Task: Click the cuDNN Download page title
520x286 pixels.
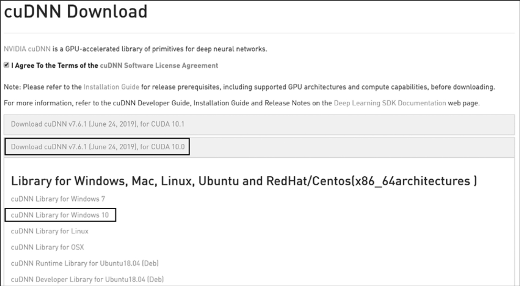Action: [x=75, y=12]
